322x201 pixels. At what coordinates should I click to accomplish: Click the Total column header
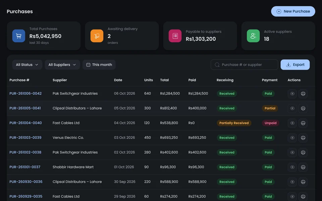coord(164,80)
